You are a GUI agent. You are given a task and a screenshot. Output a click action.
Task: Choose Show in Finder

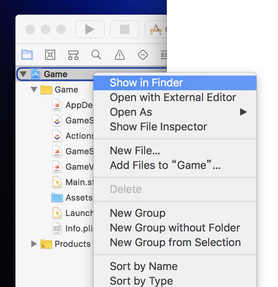175,83
